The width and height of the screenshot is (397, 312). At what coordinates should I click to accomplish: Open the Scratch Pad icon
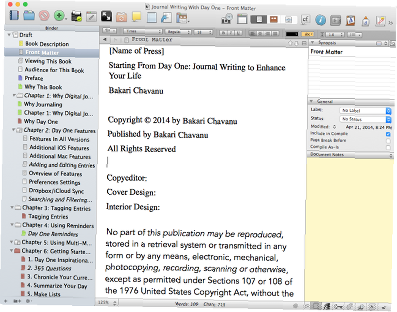coord(151,18)
